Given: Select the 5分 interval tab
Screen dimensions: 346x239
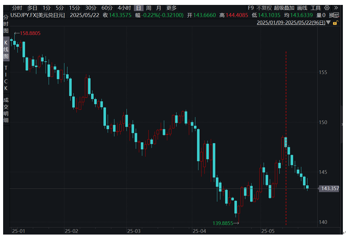Looking at the screenshot, I should [x=60, y=8].
